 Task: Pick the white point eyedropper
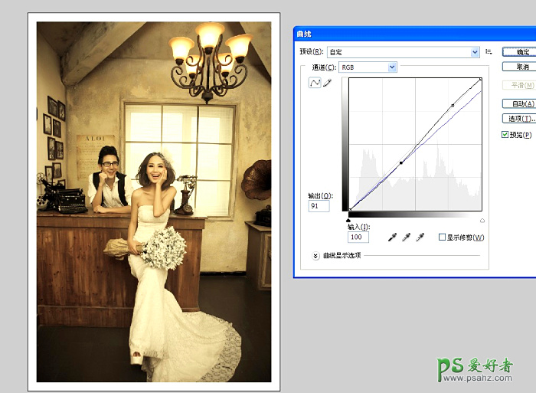pos(420,237)
